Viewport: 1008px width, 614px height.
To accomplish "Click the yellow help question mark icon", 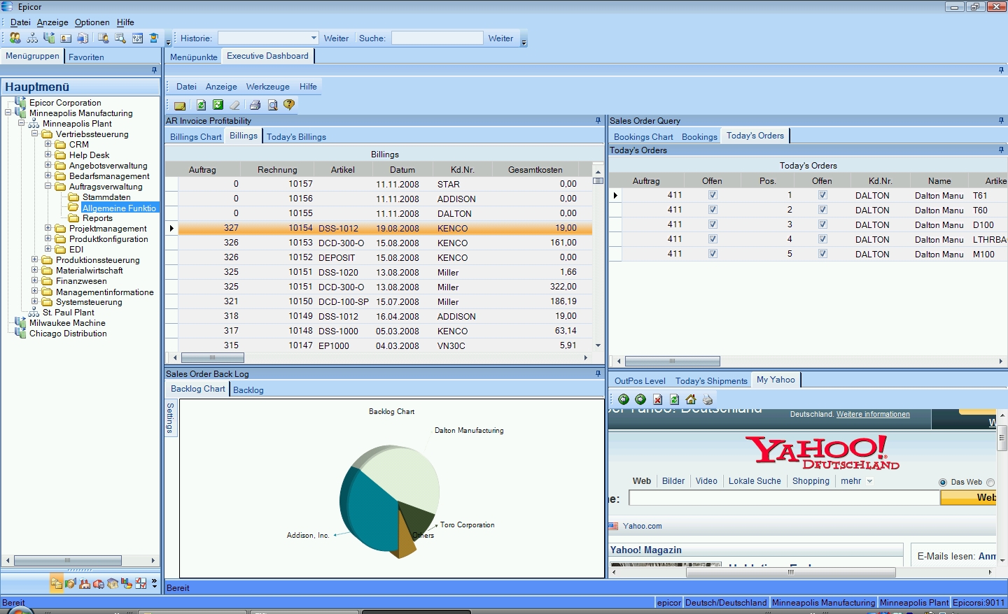I will pos(289,105).
